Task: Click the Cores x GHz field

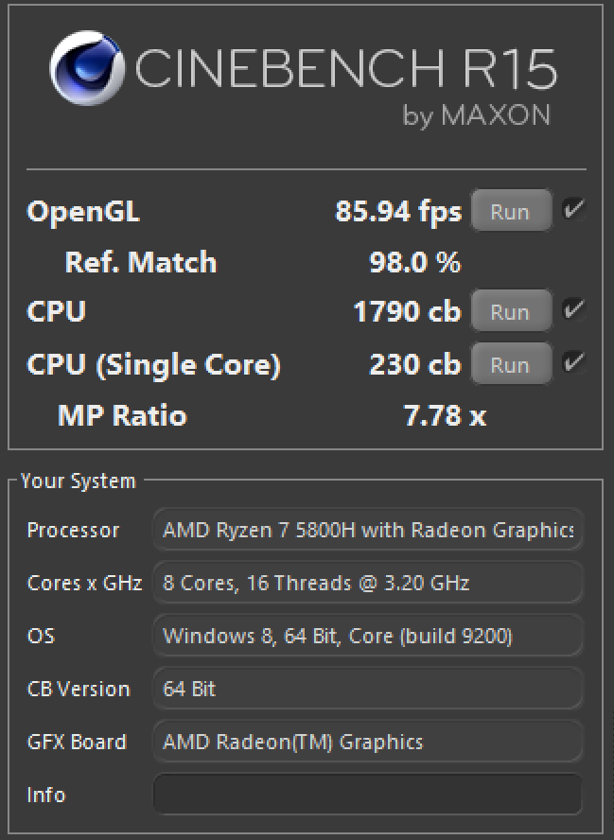Action: (367, 583)
